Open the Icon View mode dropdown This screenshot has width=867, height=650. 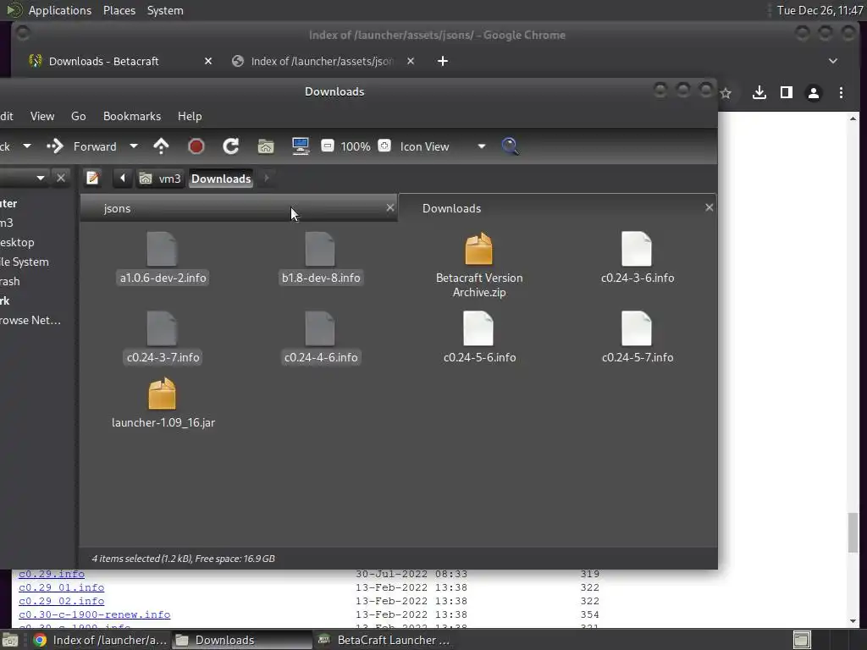tap(442, 146)
